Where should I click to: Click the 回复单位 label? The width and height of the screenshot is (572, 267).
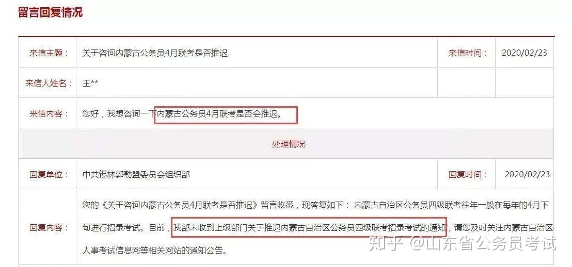point(49,175)
